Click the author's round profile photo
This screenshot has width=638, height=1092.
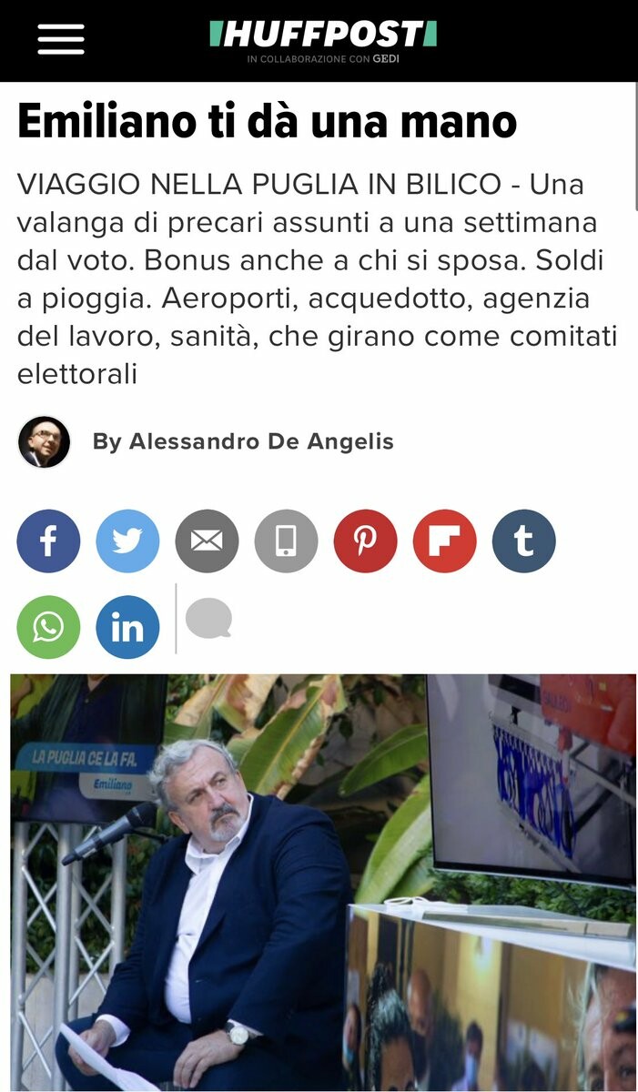click(x=44, y=442)
